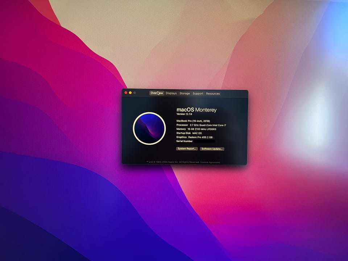The height and width of the screenshot is (261, 348).
Task: Switch to the Overview tab
Action: pyautogui.click(x=157, y=93)
